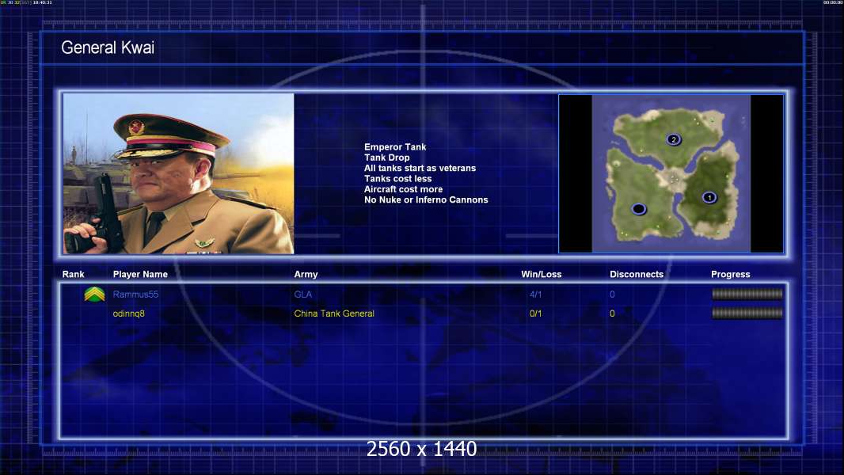Click the Tank Drop text line
844x475 pixels.
(386, 158)
